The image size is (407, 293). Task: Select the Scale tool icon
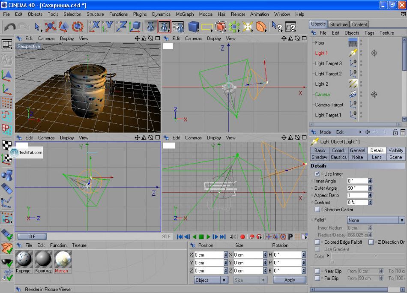tap(63, 27)
